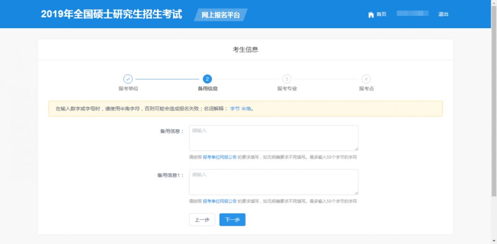Image resolution: width=497 pixels, height=244 pixels.
Task: Select step 3 circle 报考专业
Action: 287,79
